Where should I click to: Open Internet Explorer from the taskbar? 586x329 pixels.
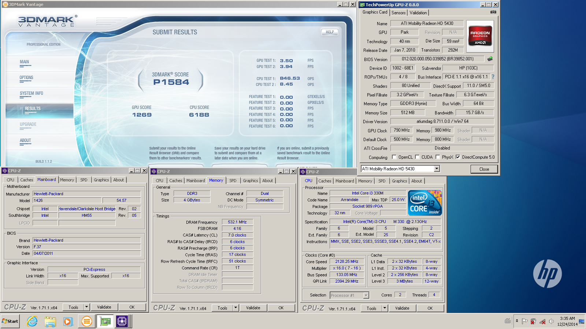pyautogui.click(x=32, y=321)
